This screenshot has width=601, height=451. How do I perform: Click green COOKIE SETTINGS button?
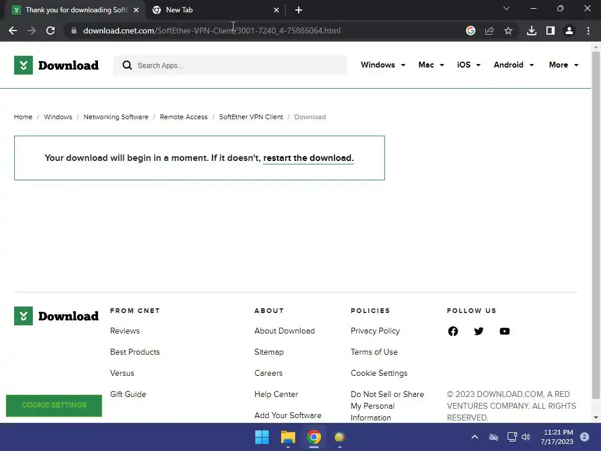(x=54, y=405)
